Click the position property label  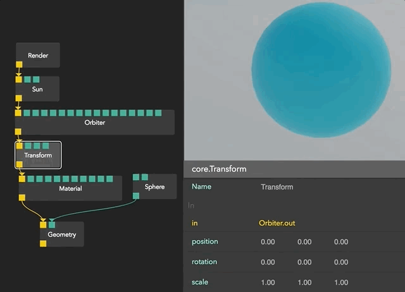tap(205, 241)
